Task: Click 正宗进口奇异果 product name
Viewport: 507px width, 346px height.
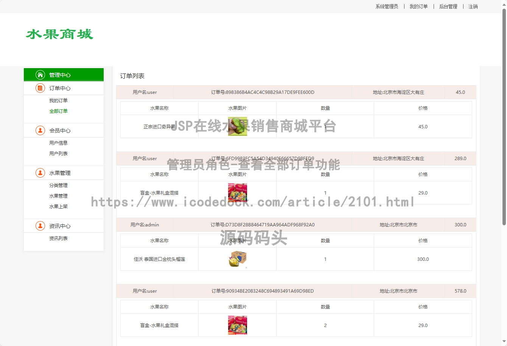Action: (159, 126)
